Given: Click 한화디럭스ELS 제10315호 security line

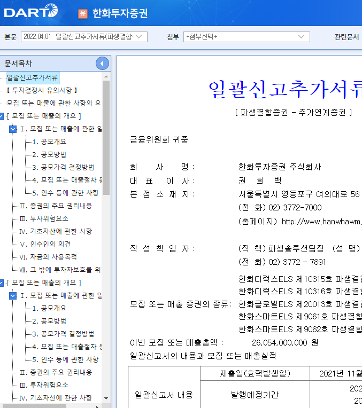Looking at the screenshot, I should pos(300,279).
